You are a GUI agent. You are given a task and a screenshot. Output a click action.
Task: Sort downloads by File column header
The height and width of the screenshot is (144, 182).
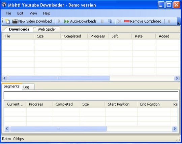tap(18, 36)
